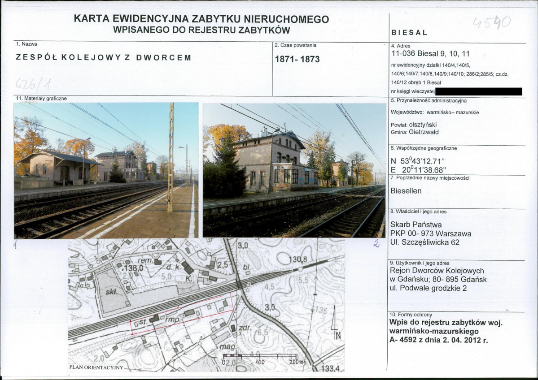Select 'Gmina: Gietrzwałd'
Viewport: 538px width, 380px height.
[x=415, y=132]
